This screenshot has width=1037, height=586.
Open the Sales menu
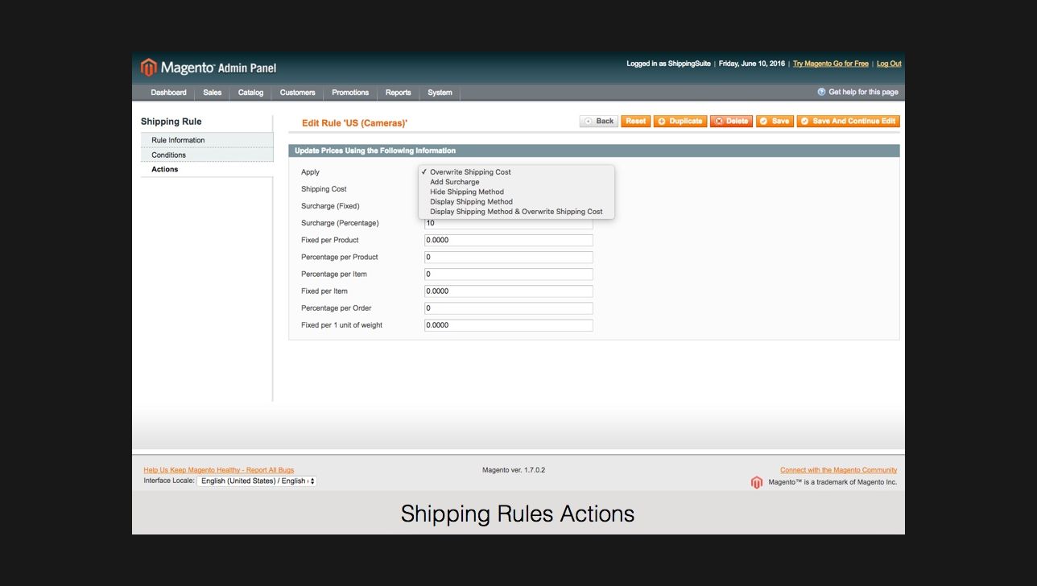212,93
